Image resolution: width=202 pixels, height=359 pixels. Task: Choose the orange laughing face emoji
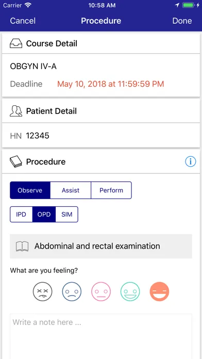coord(159,291)
